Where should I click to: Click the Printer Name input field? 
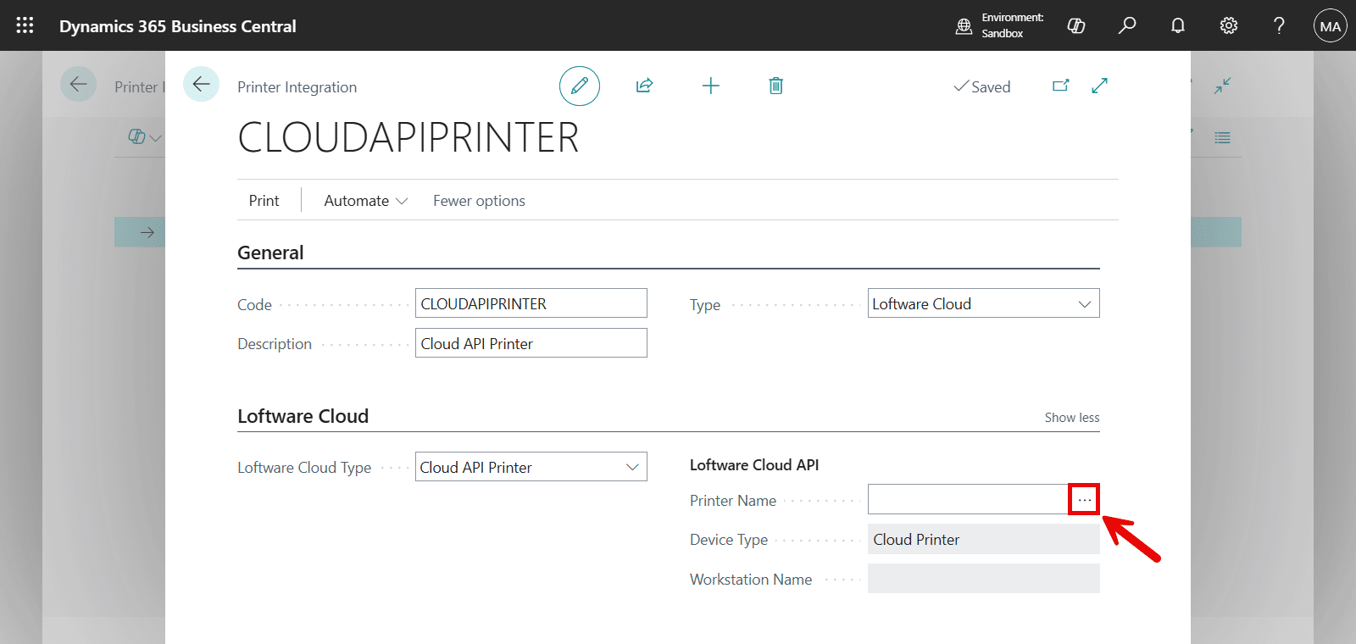tap(969, 500)
